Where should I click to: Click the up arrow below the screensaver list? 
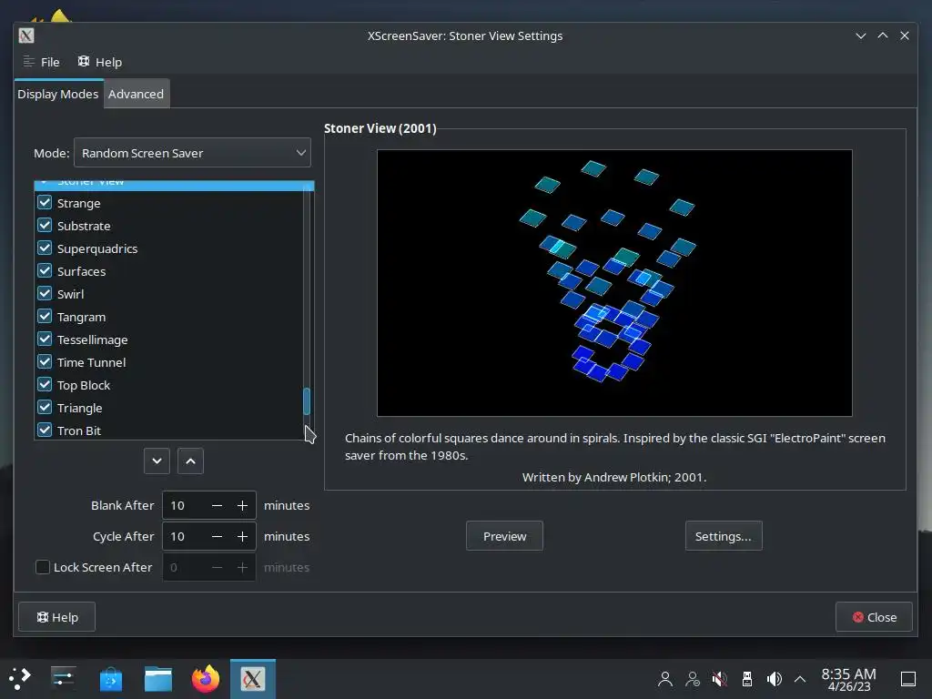(x=190, y=461)
